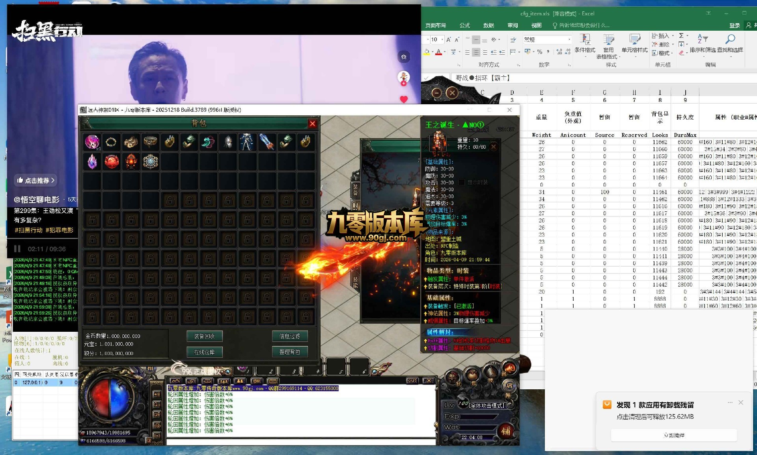Expand the number format 常规 dropdown

point(569,39)
